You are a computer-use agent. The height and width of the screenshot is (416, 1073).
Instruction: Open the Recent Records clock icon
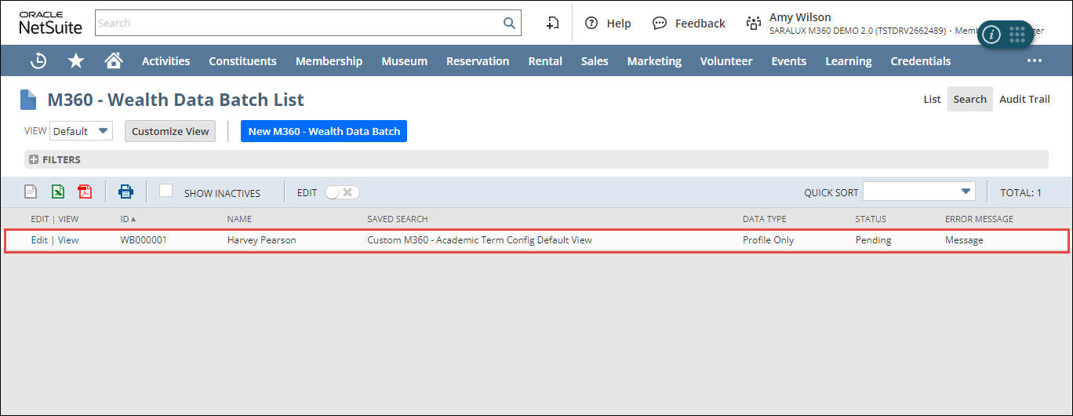[x=38, y=61]
